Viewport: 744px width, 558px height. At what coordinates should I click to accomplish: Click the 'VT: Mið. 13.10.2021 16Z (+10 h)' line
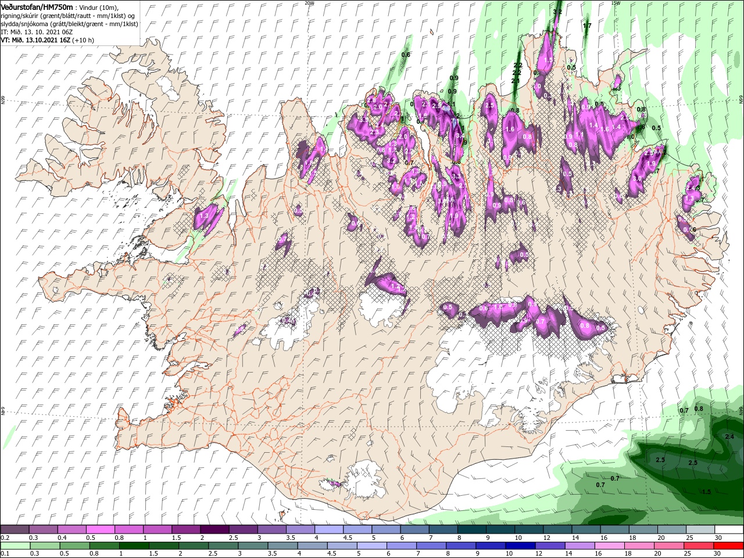pyautogui.click(x=48, y=40)
